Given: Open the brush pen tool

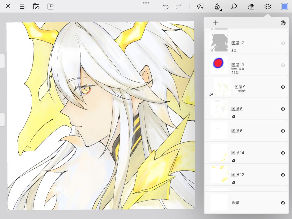Looking at the screenshot, I should 217,7.
